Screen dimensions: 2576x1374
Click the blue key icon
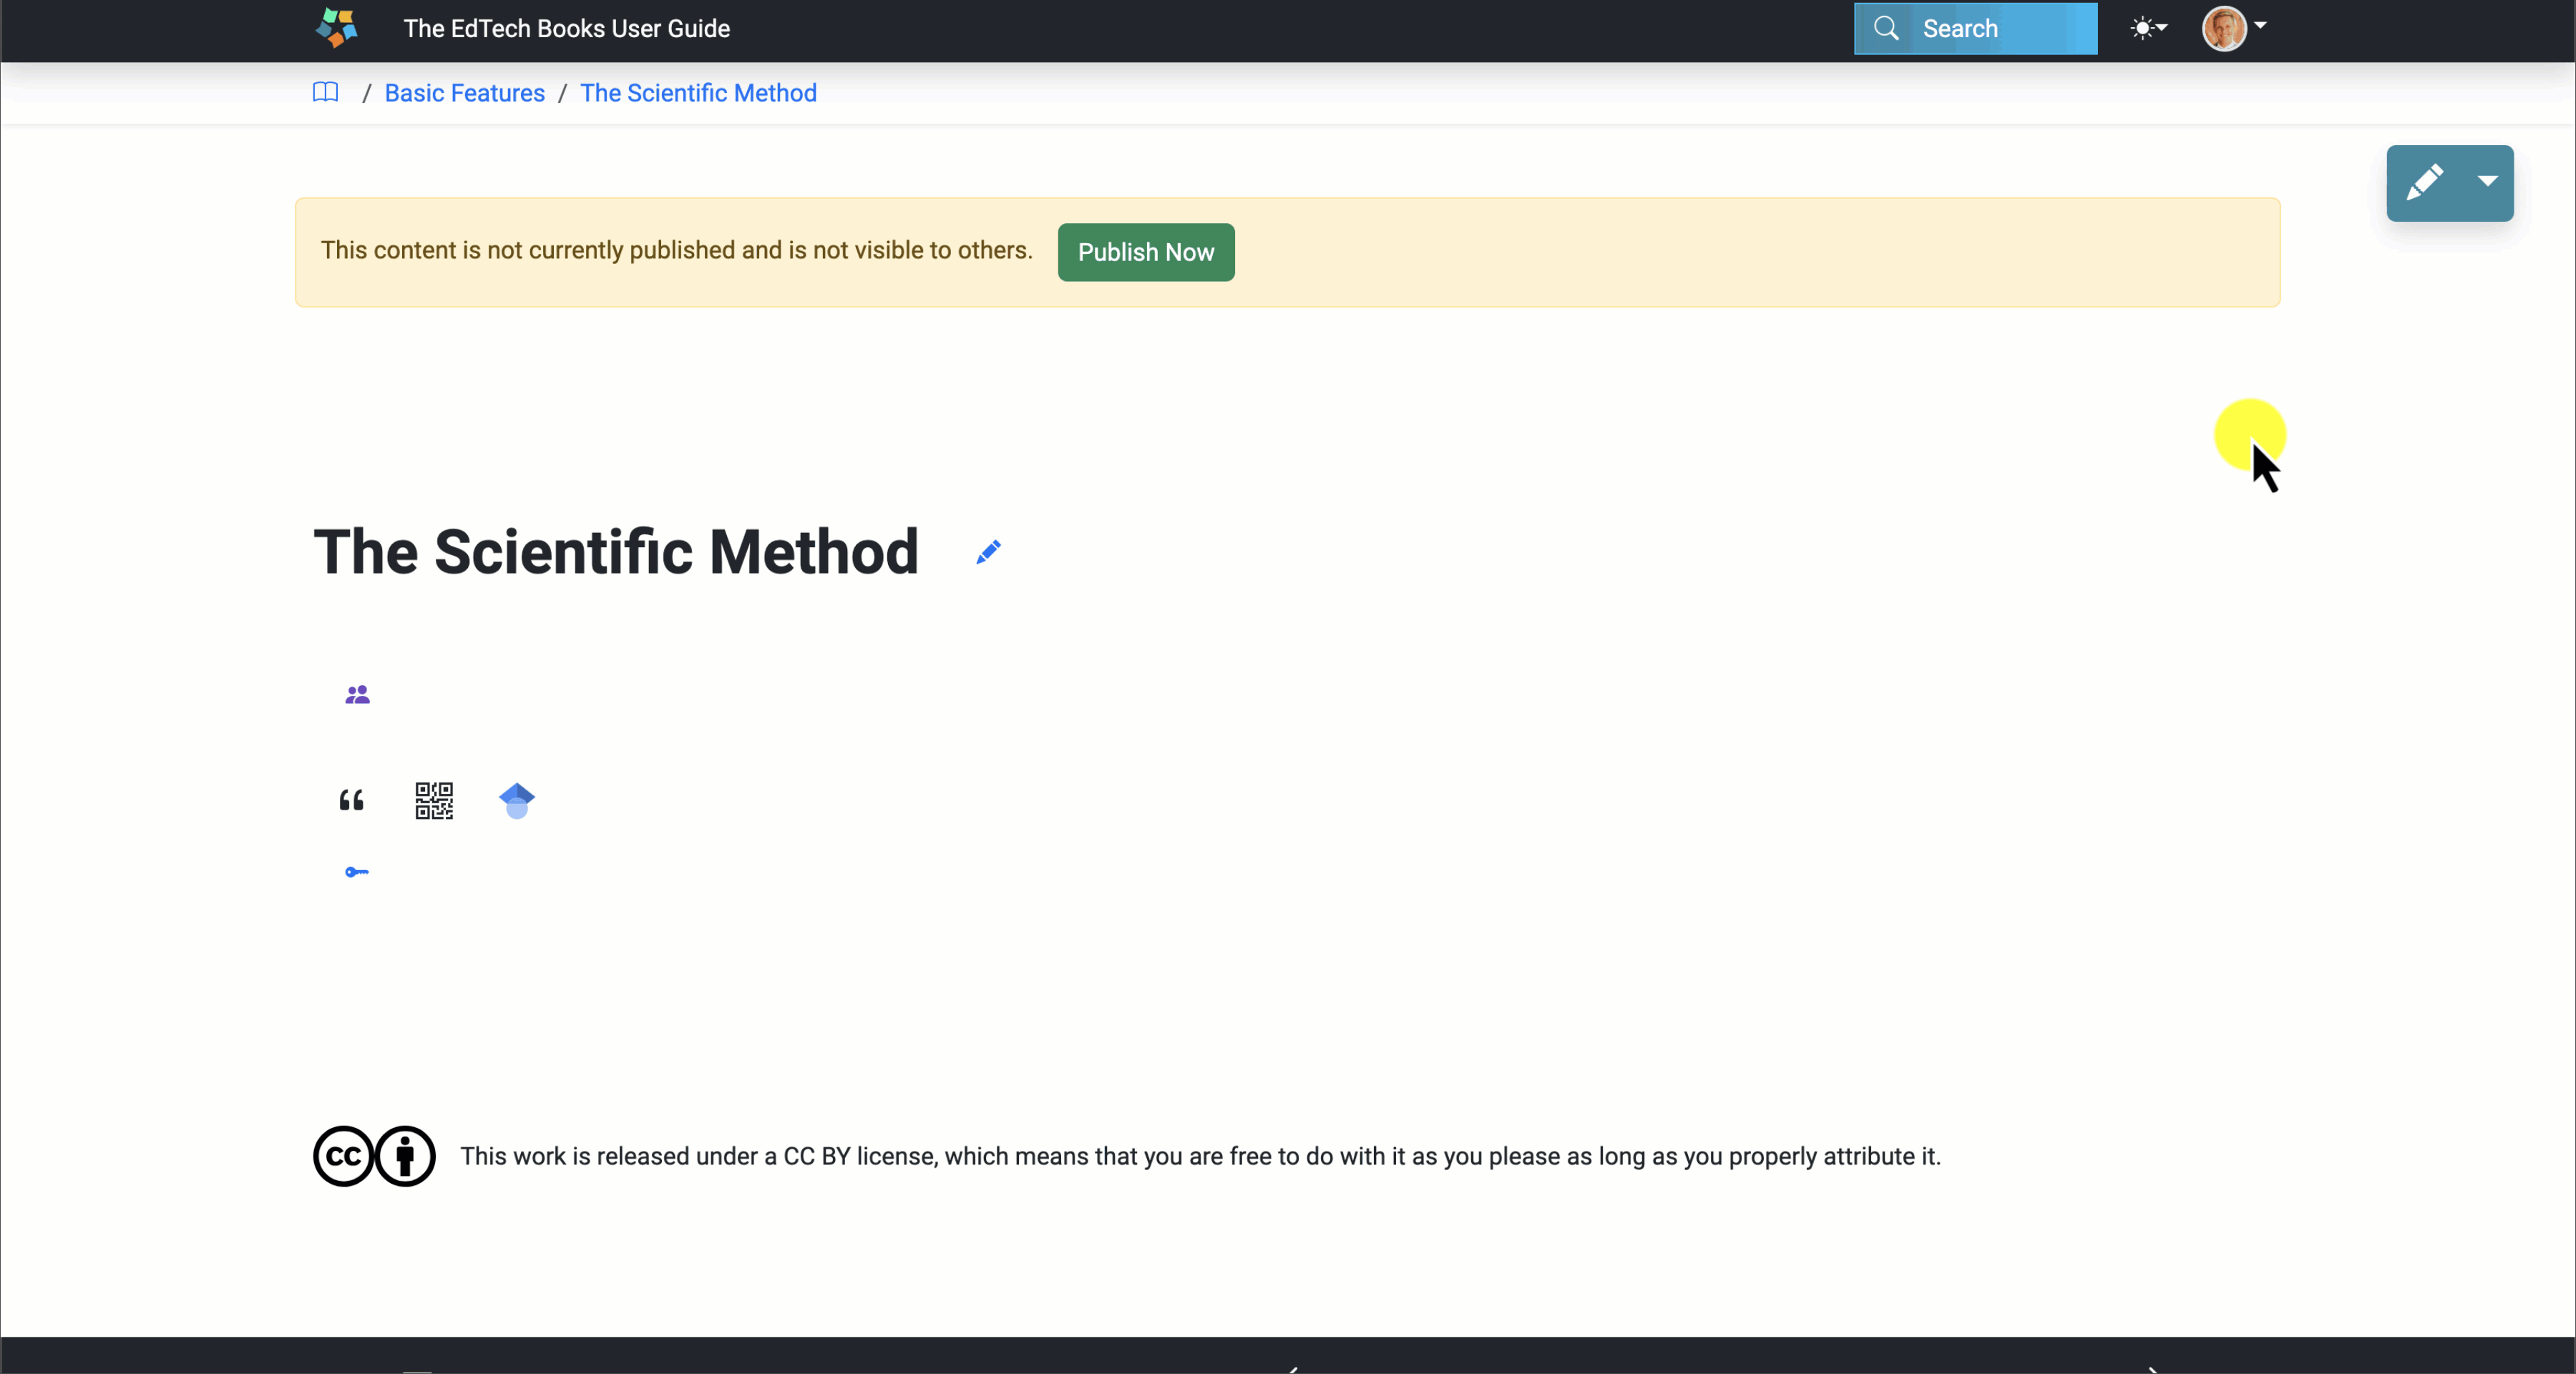coord(356,873)
